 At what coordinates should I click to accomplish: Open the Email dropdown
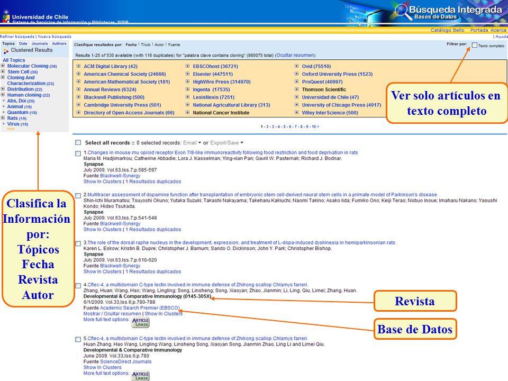[192, 143]
